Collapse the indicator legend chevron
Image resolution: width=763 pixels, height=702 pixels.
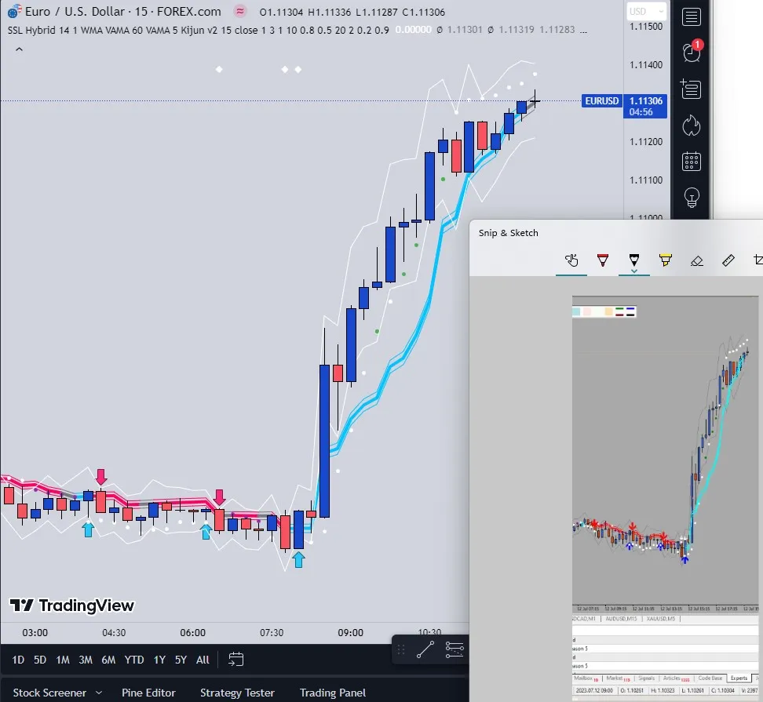pyautogui.click(x=19, y=49)
